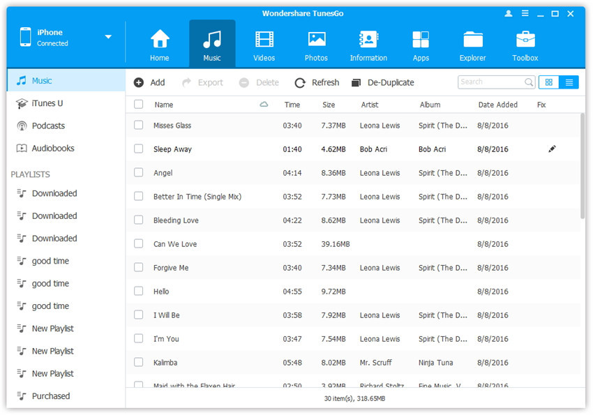Sort by the Album column header
The width and height of the screenshot is (593, 415).
click(x=430, y=105)
